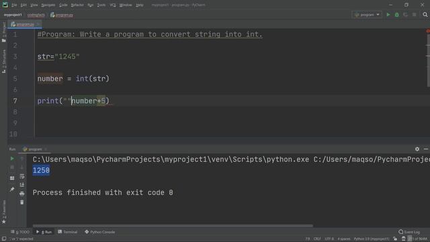Open Structure tool window sidebar button

(x=4, y=61)
